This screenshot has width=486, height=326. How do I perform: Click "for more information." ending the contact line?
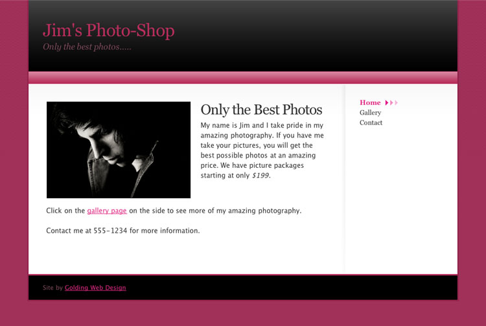click(x=165, y=231)
